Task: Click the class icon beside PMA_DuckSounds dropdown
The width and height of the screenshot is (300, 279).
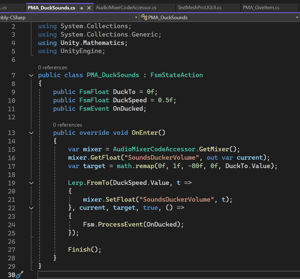Action: point(144,17)
